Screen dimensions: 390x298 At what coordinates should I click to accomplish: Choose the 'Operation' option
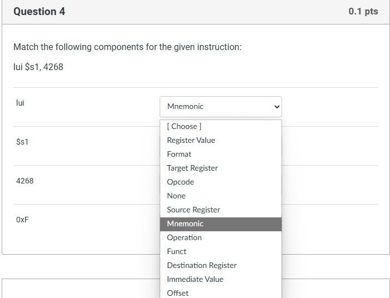pyautogui.click(x=221, y=238)
